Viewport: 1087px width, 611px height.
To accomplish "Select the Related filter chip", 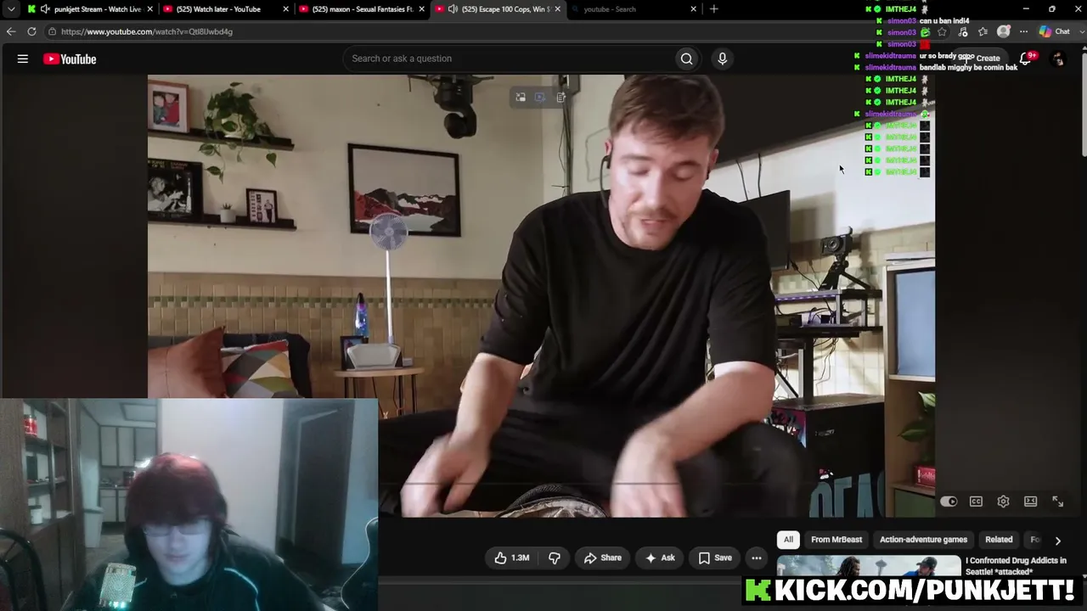I will coord(999,540).
